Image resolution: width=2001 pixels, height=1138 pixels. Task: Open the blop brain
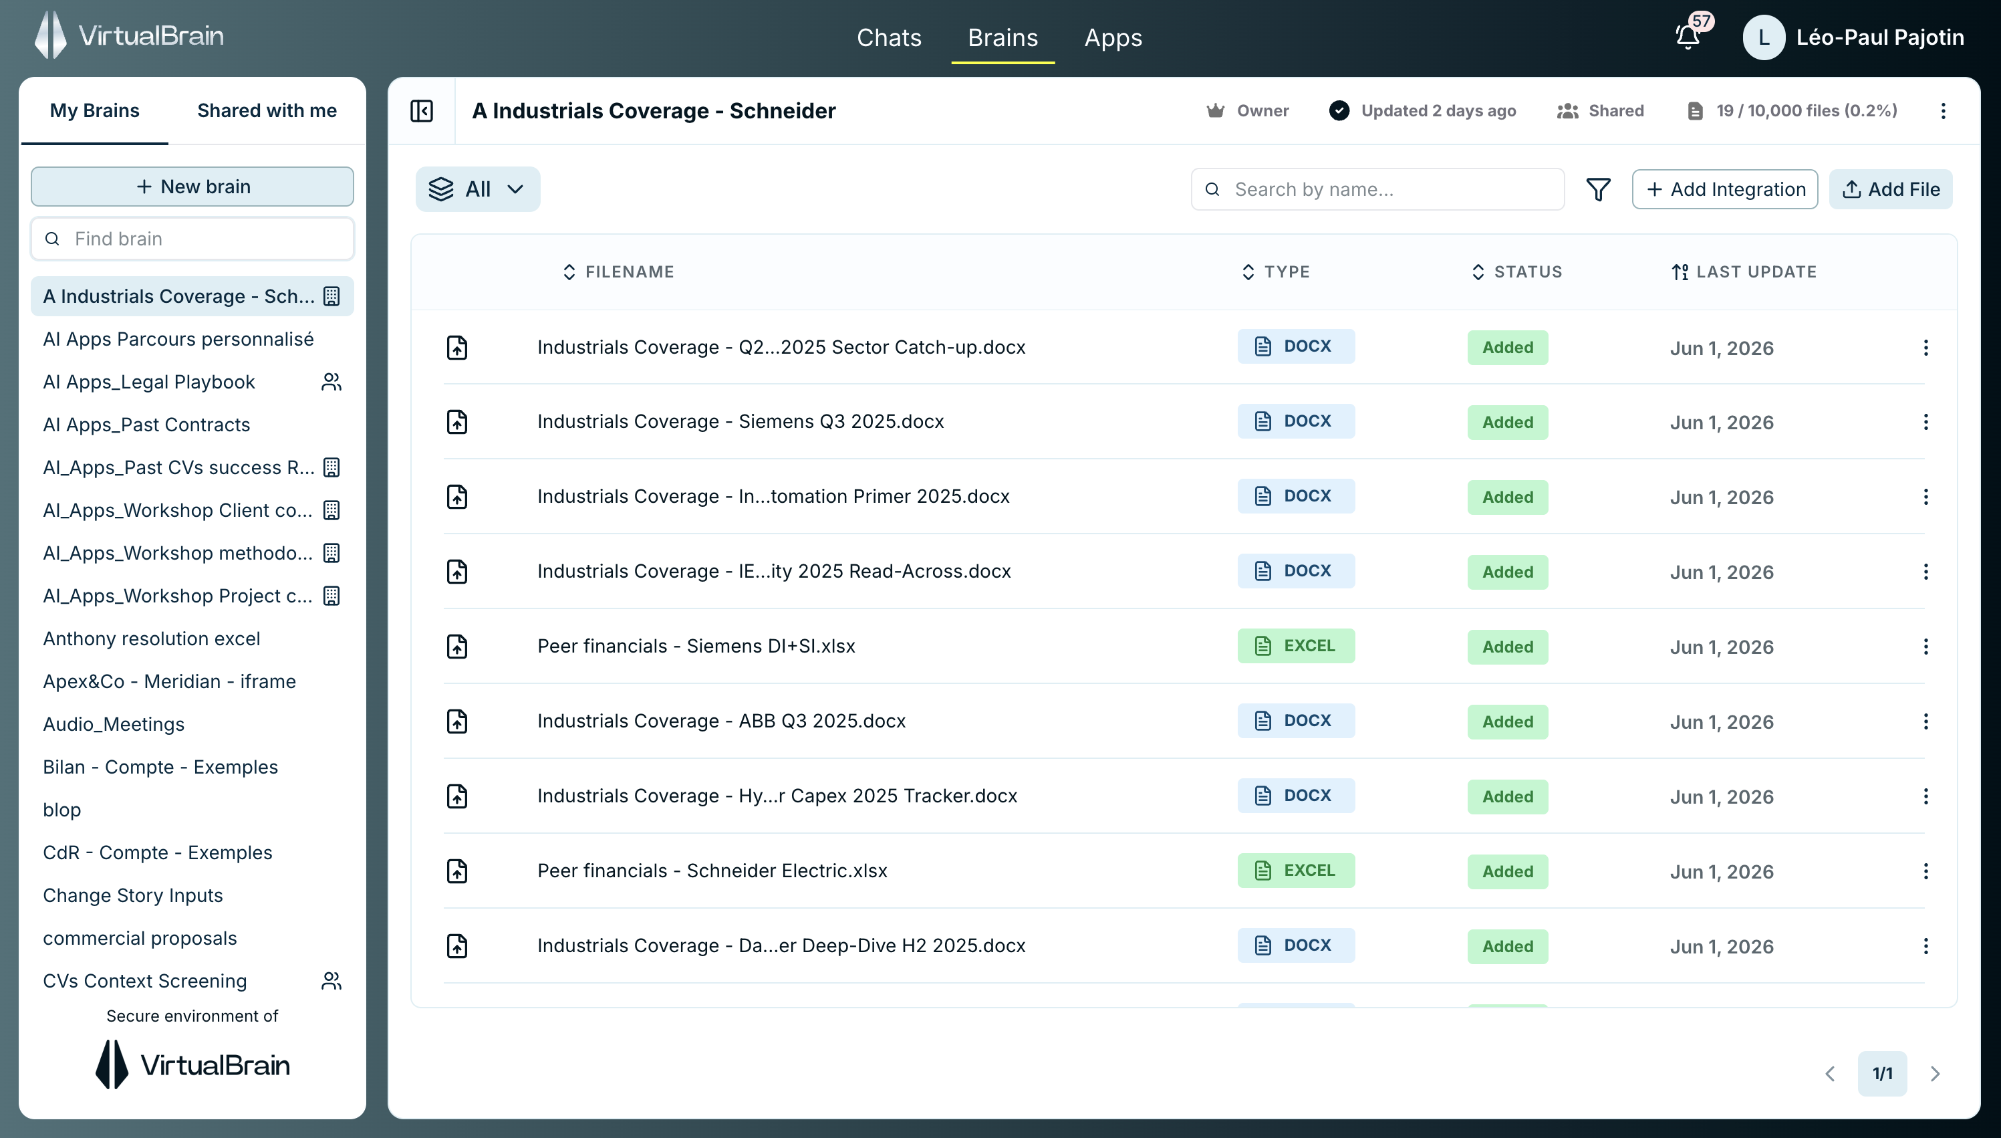pyautogui.click(x=192, y=810)
